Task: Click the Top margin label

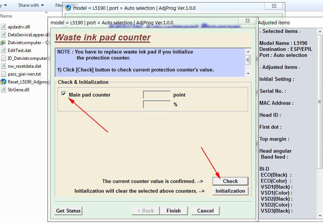Action: click(x=274, y=139)
